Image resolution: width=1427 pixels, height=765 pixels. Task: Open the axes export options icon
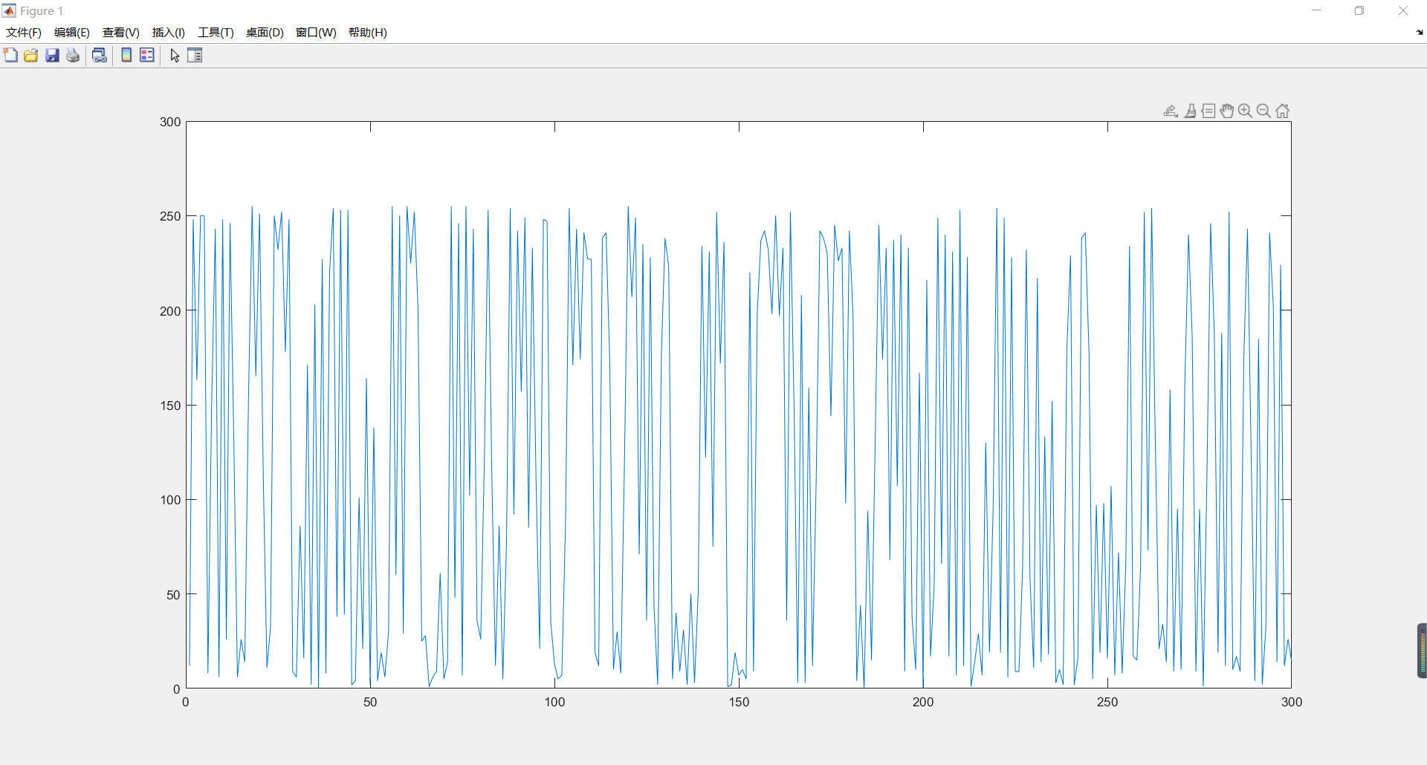(x=1171, y=111)
